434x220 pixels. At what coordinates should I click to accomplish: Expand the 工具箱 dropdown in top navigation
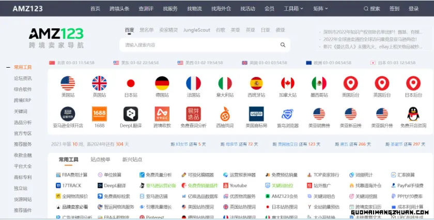coord(293,9)
